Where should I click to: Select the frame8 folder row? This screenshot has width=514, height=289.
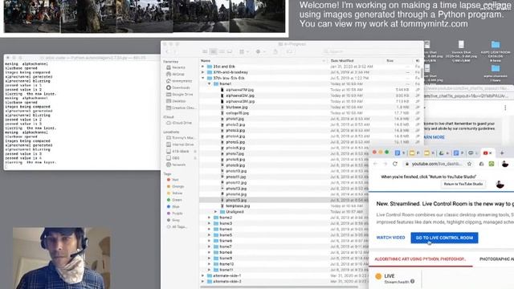click(284, 252)
